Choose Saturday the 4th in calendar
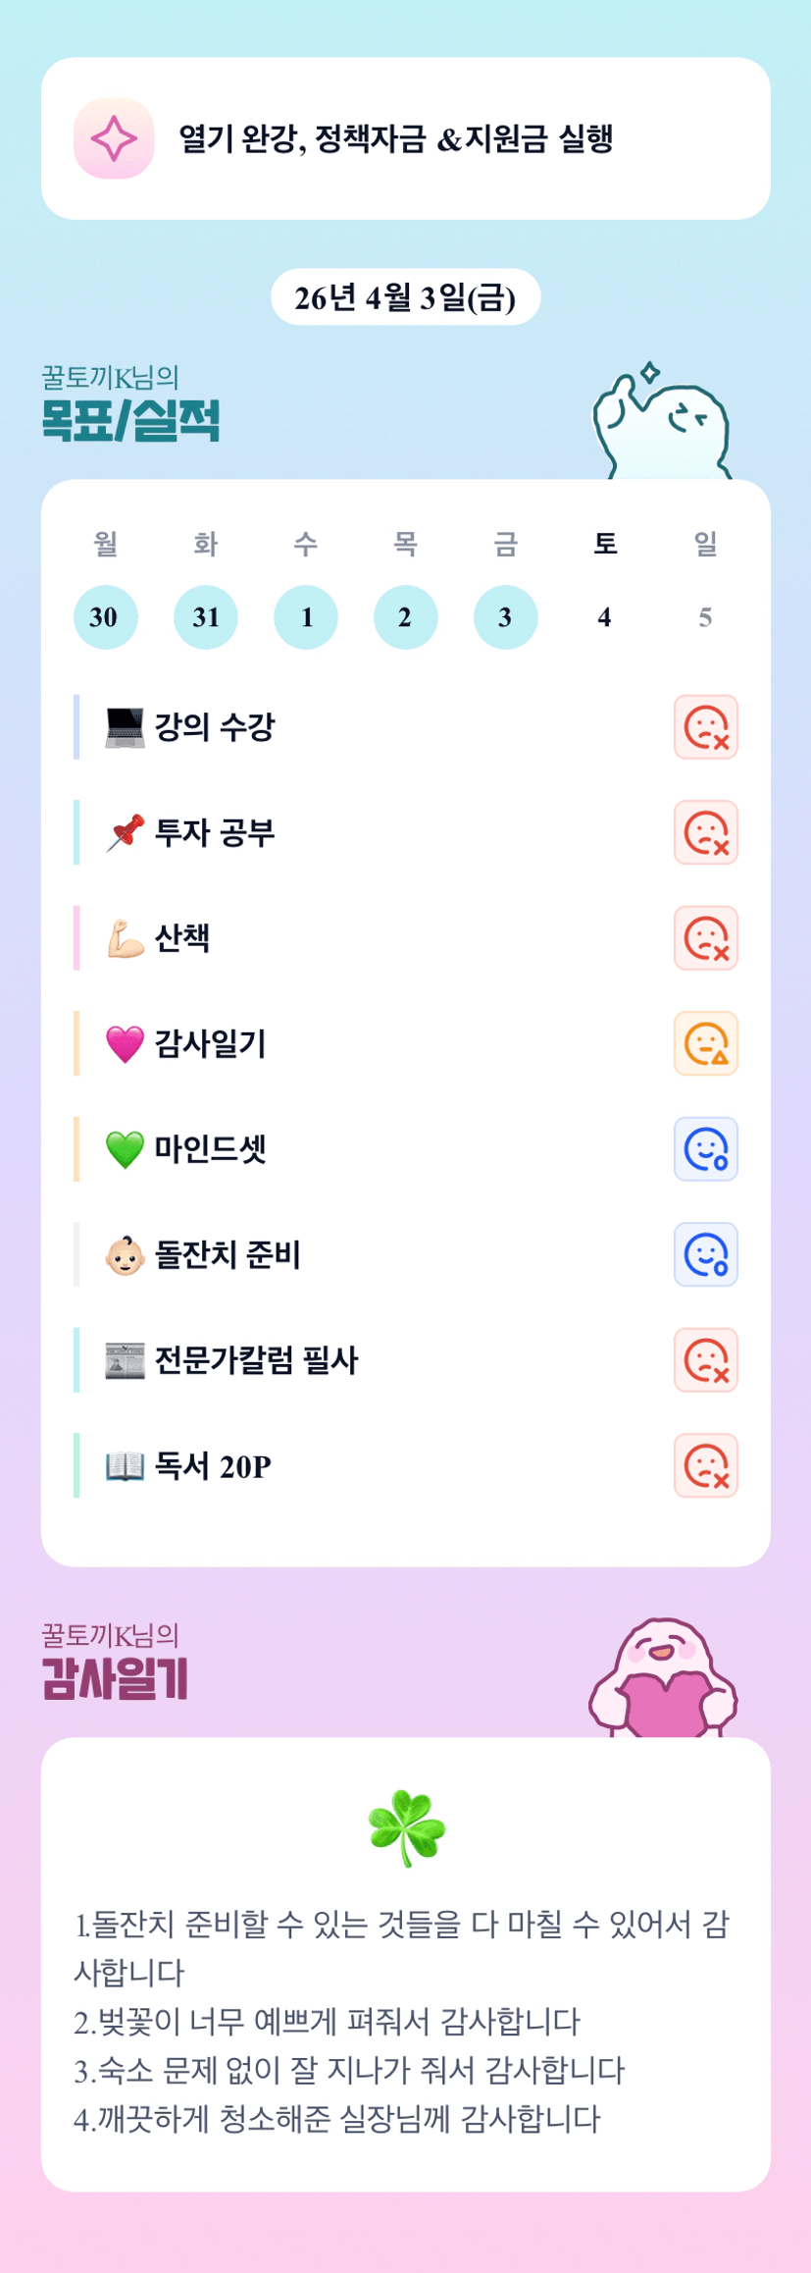The width and height of the screenshot is (811, 2273). [605, 617]
